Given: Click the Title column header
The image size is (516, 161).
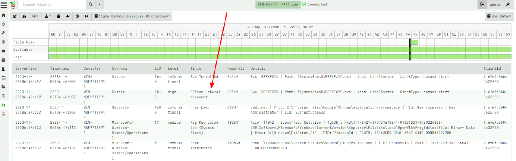Looking at the screenshot, I should click(196, 69).
